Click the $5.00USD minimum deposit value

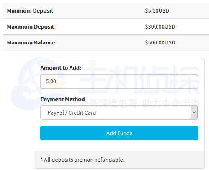point(157,11)
